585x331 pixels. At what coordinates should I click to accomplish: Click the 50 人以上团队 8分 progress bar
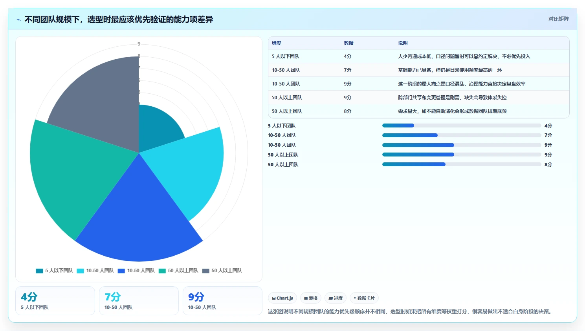[x=462, y=165]
